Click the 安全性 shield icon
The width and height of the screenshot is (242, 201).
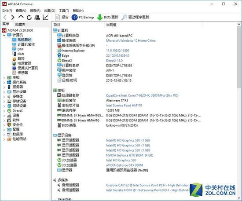click(x=9, y=125)
